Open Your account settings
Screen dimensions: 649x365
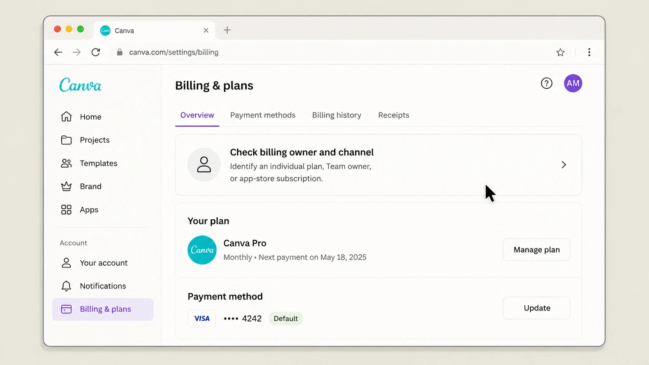[x=103, y=263]
